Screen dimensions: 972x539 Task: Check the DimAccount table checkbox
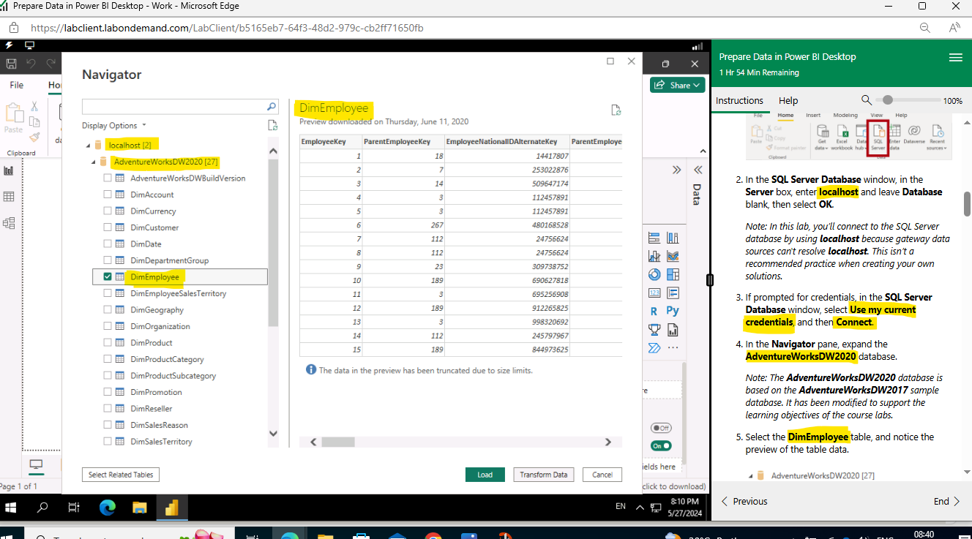tap(108, 195)
